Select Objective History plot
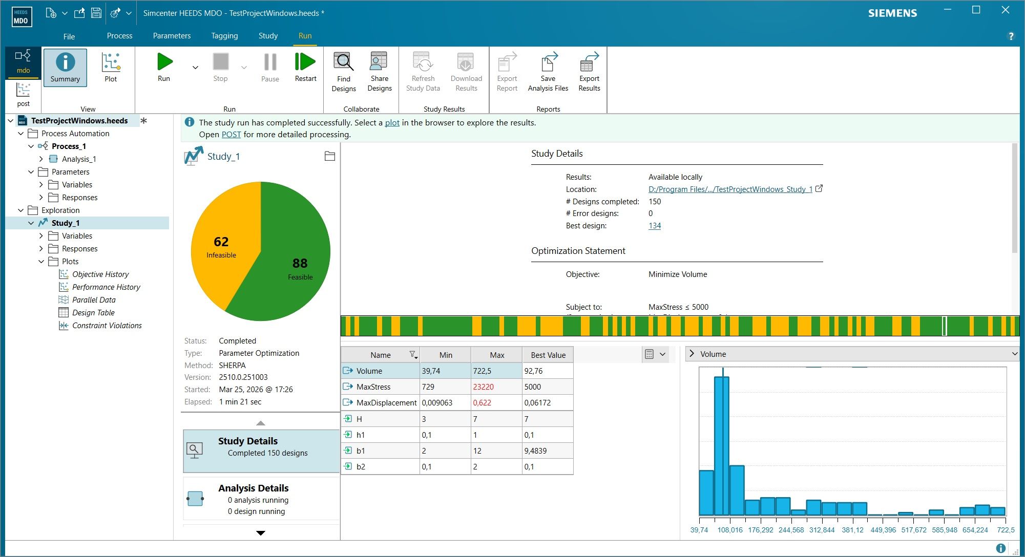 pos(100,274)
